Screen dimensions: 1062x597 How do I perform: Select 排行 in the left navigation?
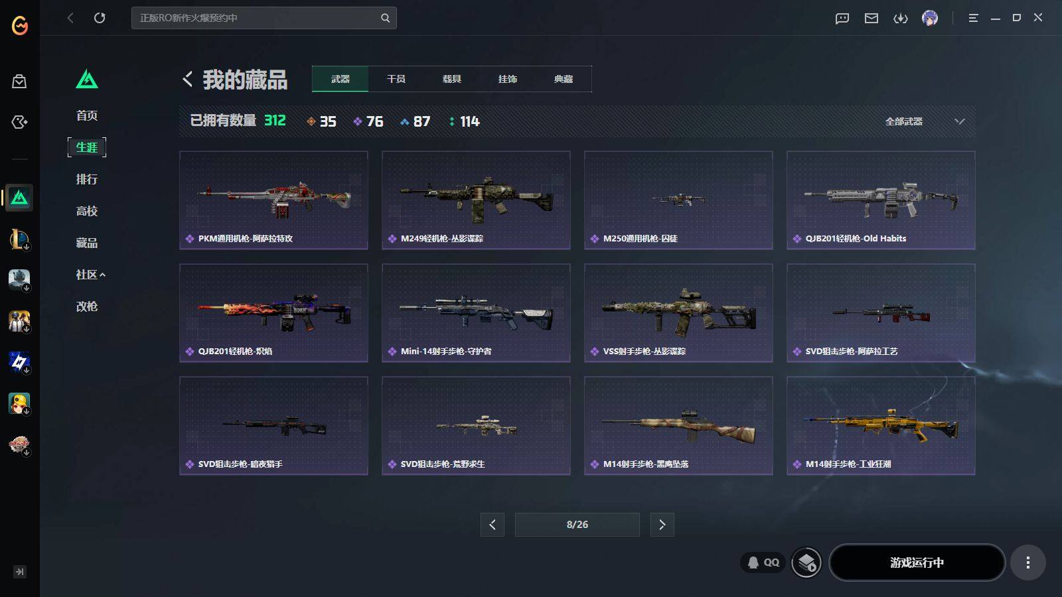[87, 179]
